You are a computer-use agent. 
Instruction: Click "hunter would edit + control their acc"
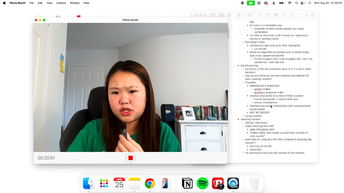[x=276, y=99]
